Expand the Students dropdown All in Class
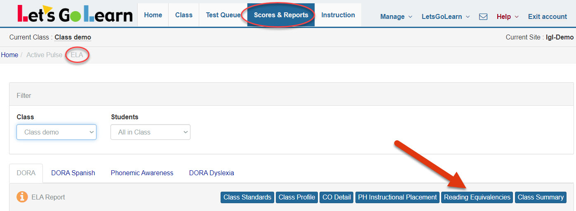The width and height of the screenshot is (576, 211). 150,132
